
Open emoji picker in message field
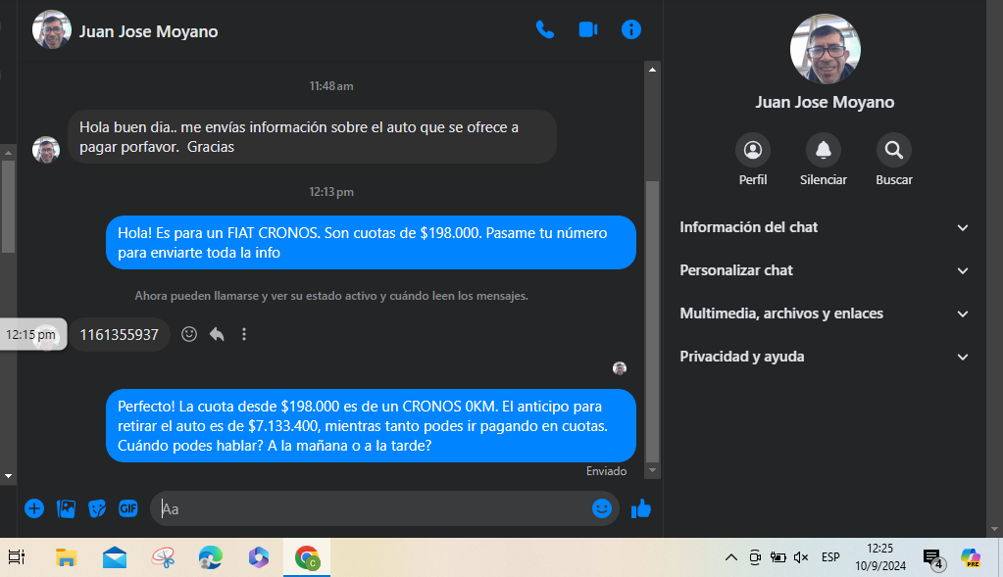[601, 508]
